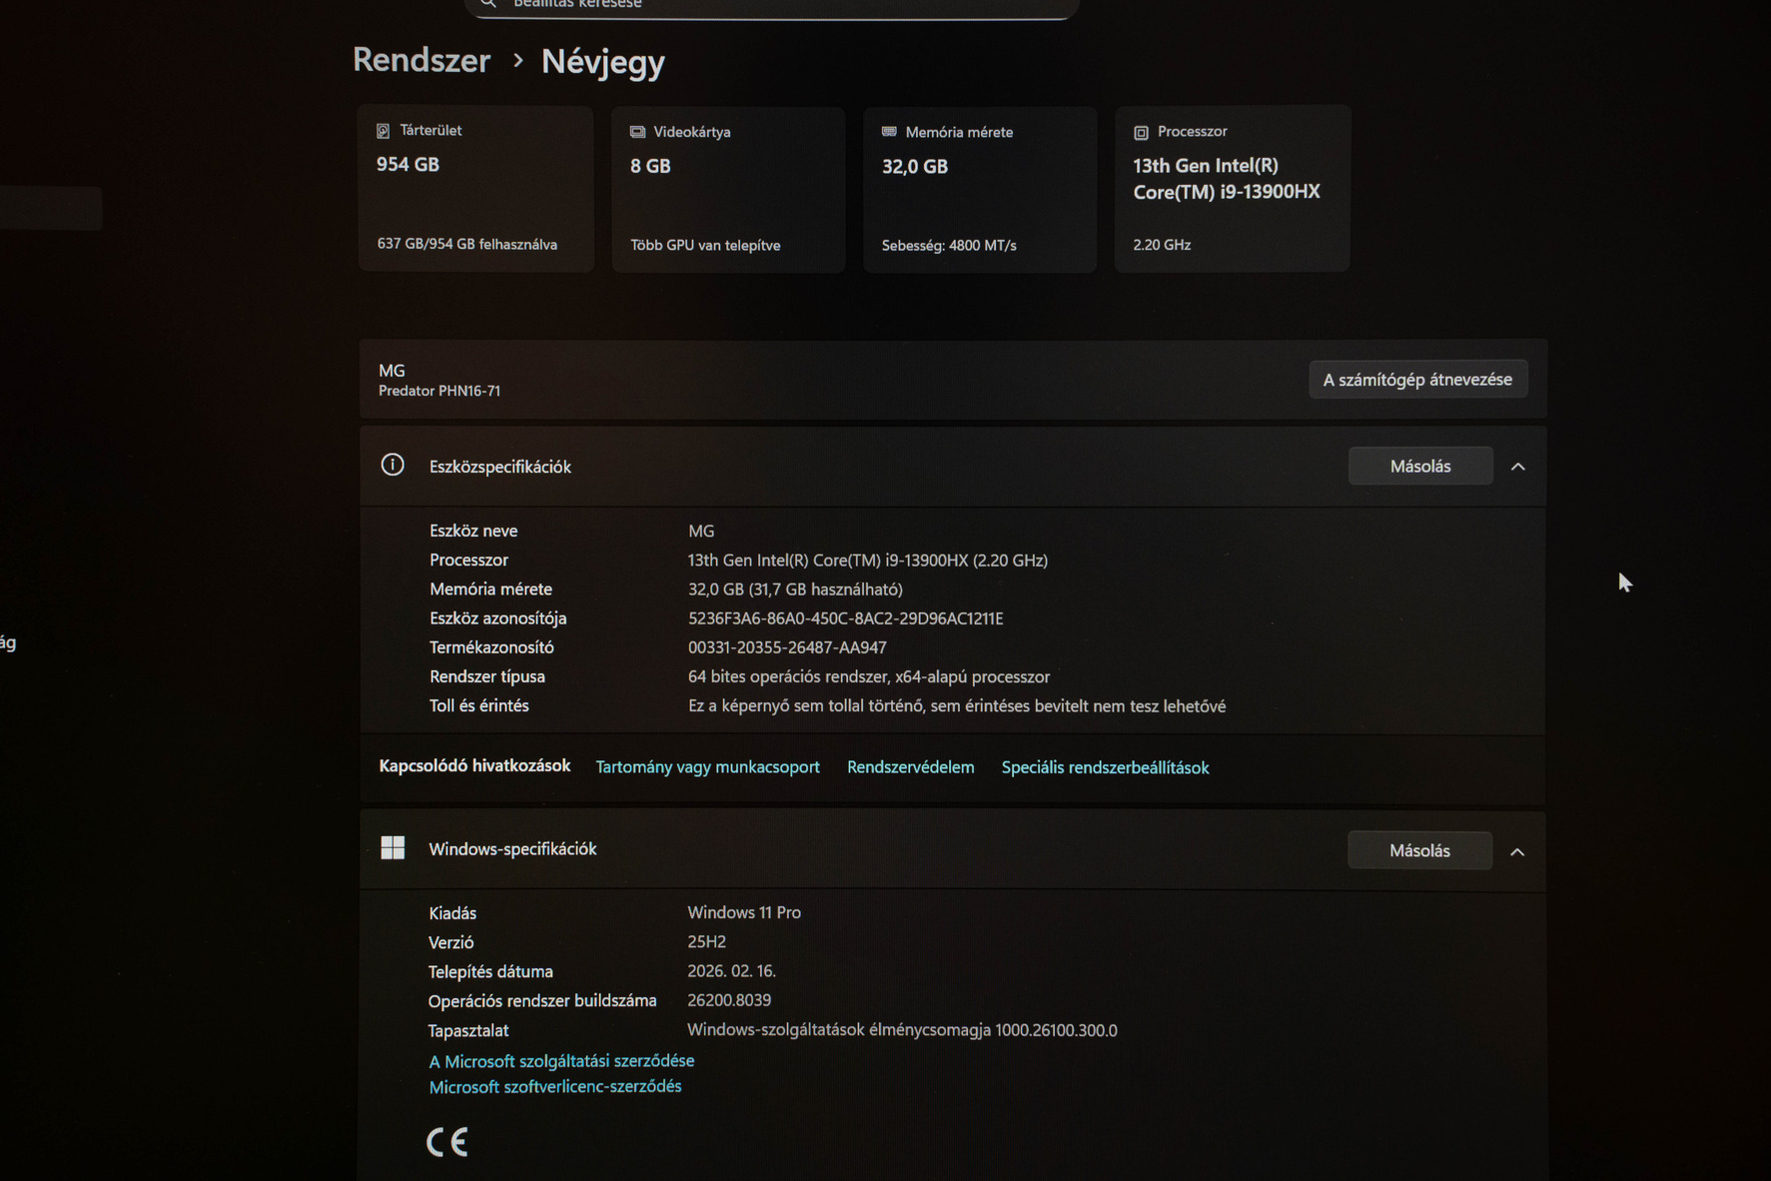Viewport: 1771px width, 1181px height.
Task: Click the 32,0 GB (31,7 GB használható) value
Action: [795, 590]
